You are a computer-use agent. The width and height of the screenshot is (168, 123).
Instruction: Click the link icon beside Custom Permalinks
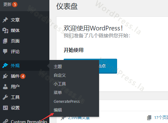(x=5, y=121)
